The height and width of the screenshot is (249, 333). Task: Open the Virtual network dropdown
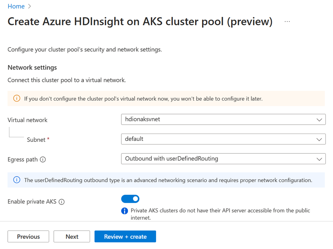coord(223,120)
